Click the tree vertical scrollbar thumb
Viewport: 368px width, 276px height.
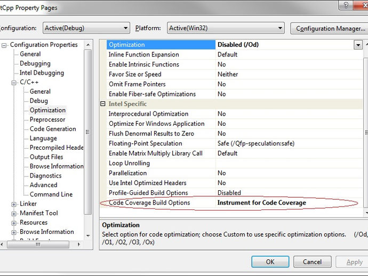tap(88, 132)
